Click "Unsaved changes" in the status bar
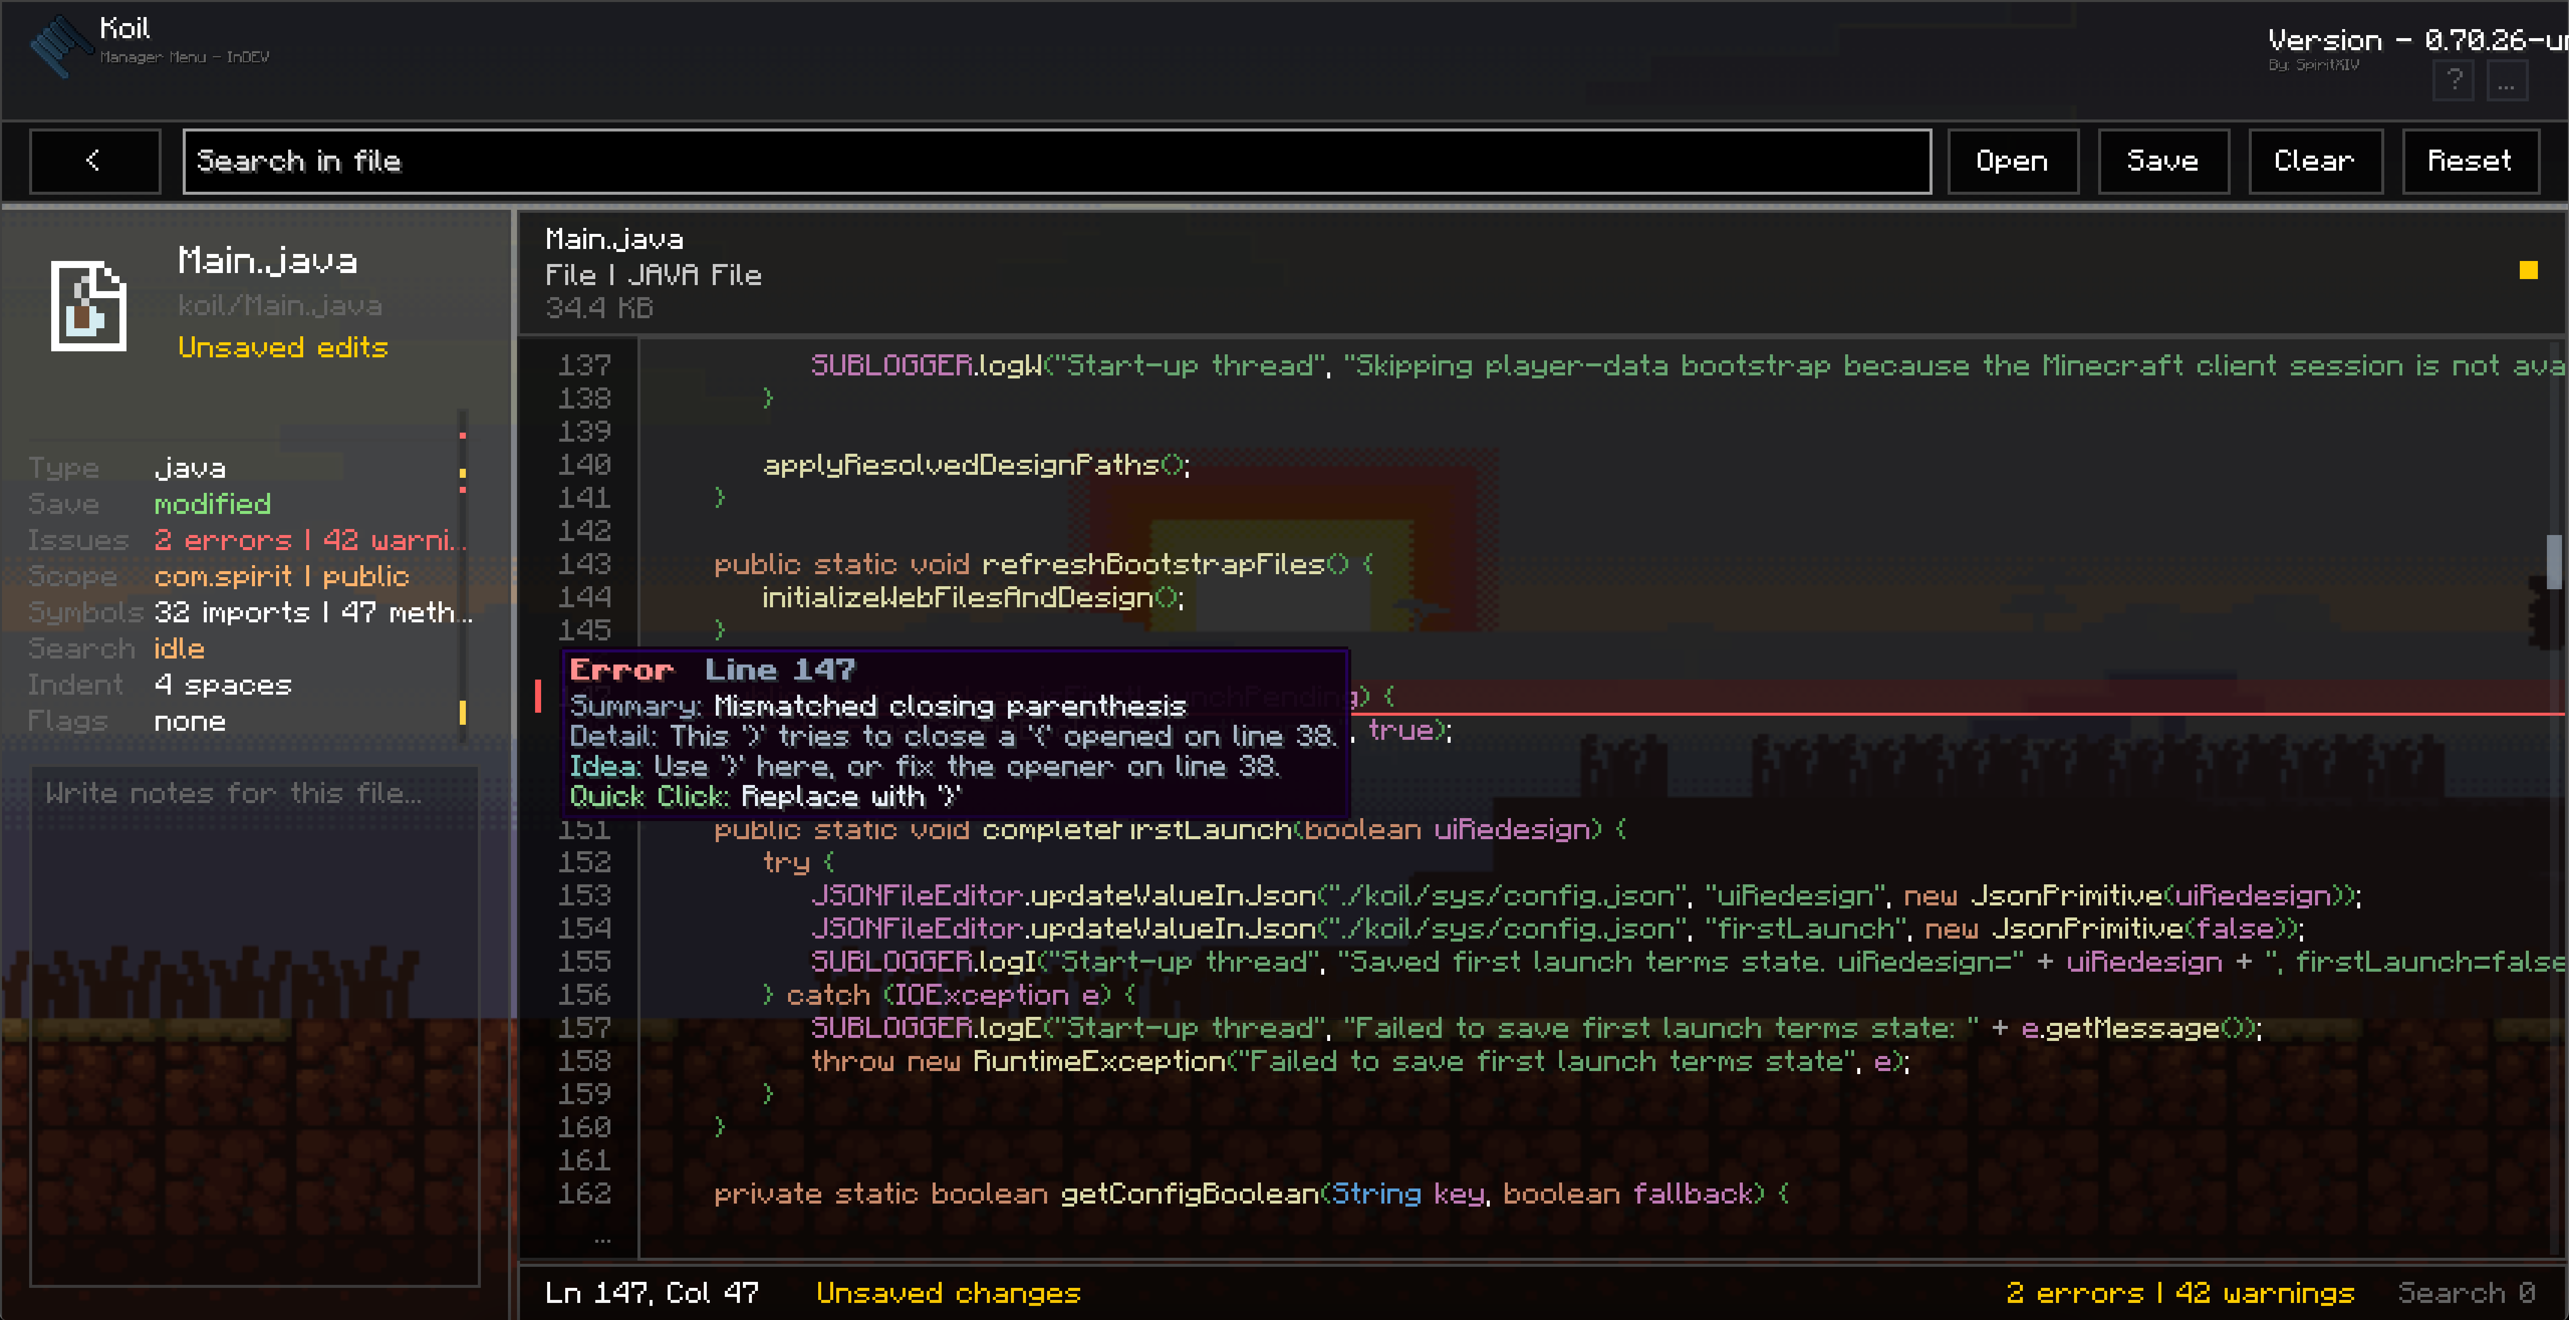The width and height of the screenshot is (2569, 1320). (948, 1293)
